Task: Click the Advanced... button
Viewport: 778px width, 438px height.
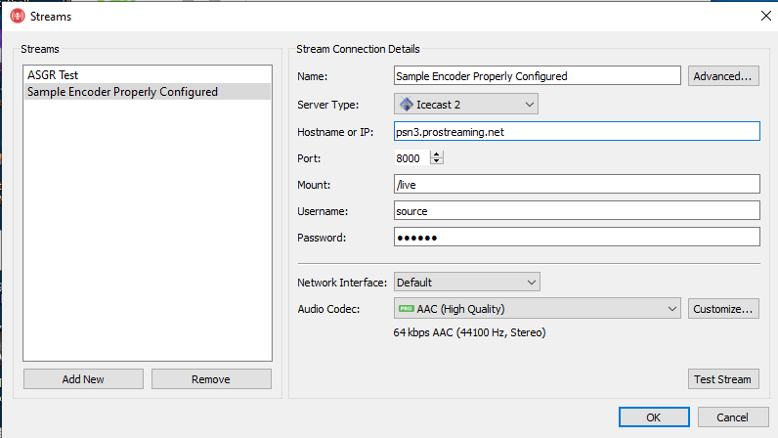Action: click(x=723, y=76)
